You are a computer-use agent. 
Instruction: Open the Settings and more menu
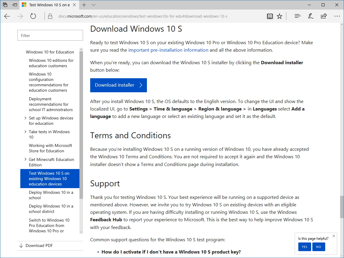coord(337,16)
